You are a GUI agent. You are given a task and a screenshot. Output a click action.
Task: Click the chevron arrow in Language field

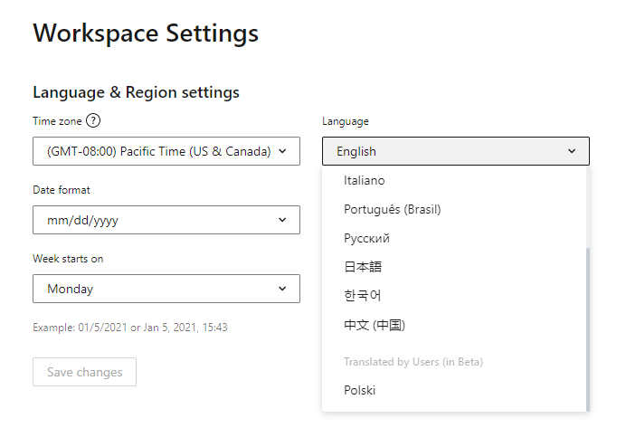572,151
